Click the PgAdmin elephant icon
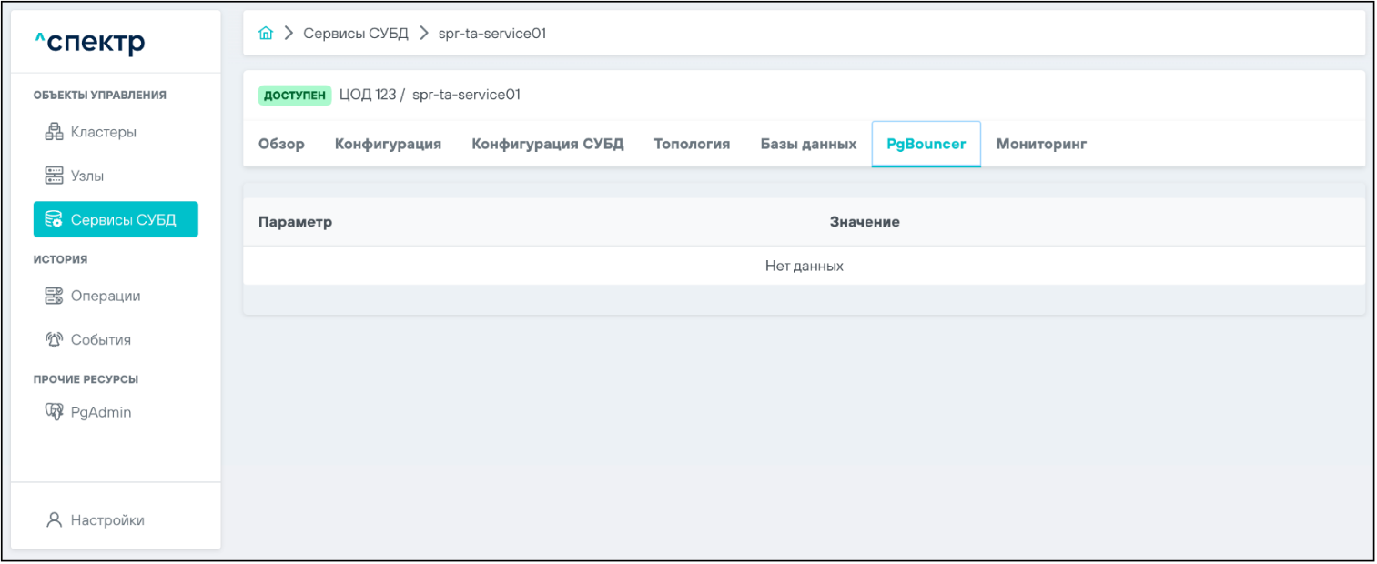The width and height of the screenshot is (1377, 564). (x=54, y=412)
